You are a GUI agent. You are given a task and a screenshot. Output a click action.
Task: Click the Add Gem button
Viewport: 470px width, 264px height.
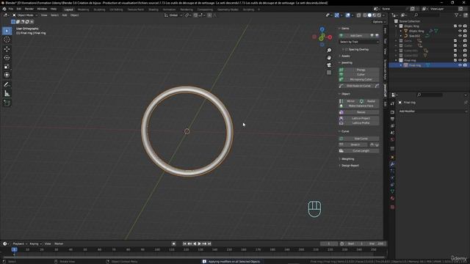point(356,36)
